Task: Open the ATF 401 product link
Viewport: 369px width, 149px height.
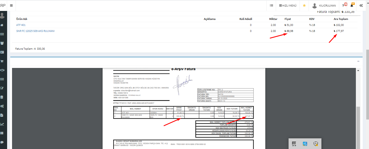Action: point(21,25)
